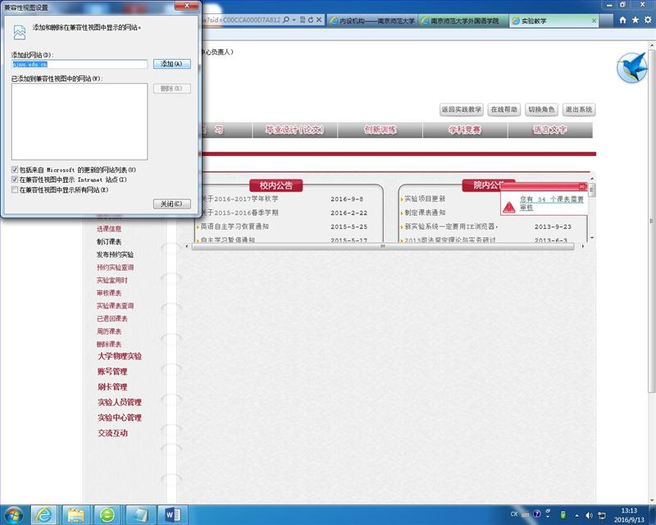Launch Internet Explorer from taskbar
The height and width of the screenshot is (525, 656).
click(x=43, y=514)
